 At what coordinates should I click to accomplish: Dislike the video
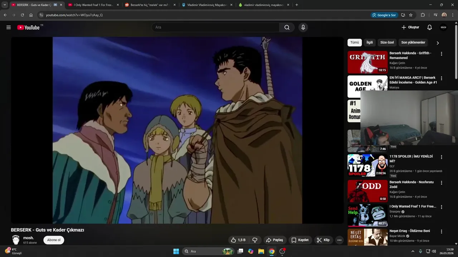pyautogui.click(x=255, y=240)
